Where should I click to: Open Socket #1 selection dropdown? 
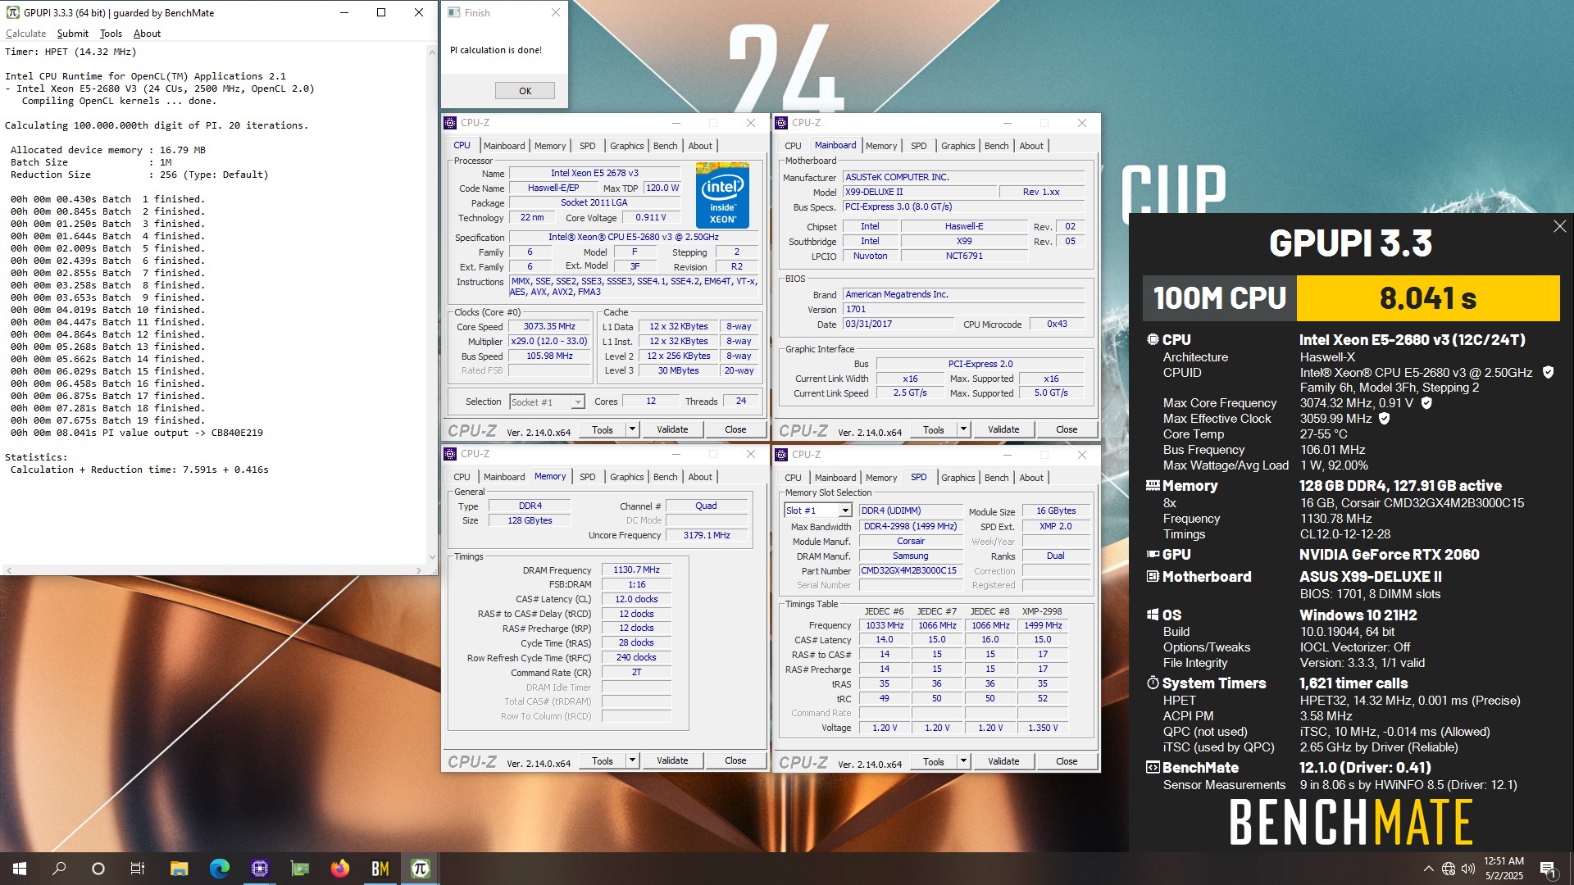point(547,402)
